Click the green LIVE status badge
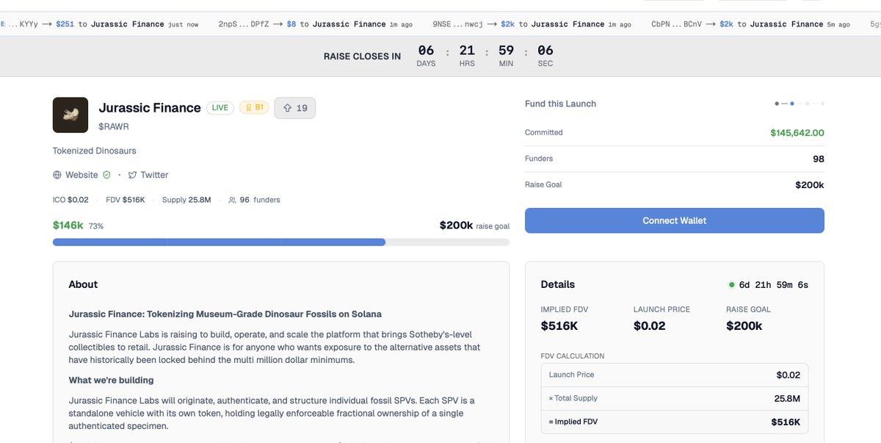Screen dimensions: 881x443 (220, 108)
